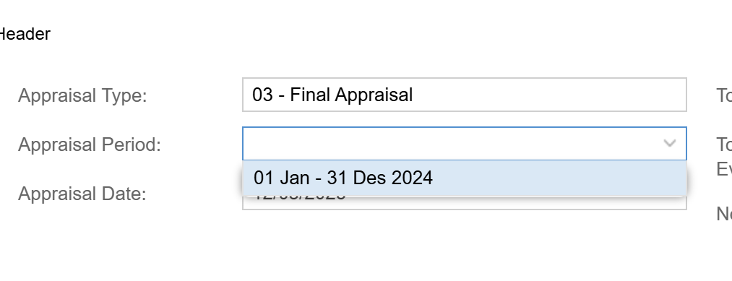Click the truncated 'No' label beside Appraisal Date

(724, 214)
